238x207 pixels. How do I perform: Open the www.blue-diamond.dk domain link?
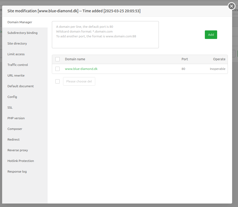81,69
